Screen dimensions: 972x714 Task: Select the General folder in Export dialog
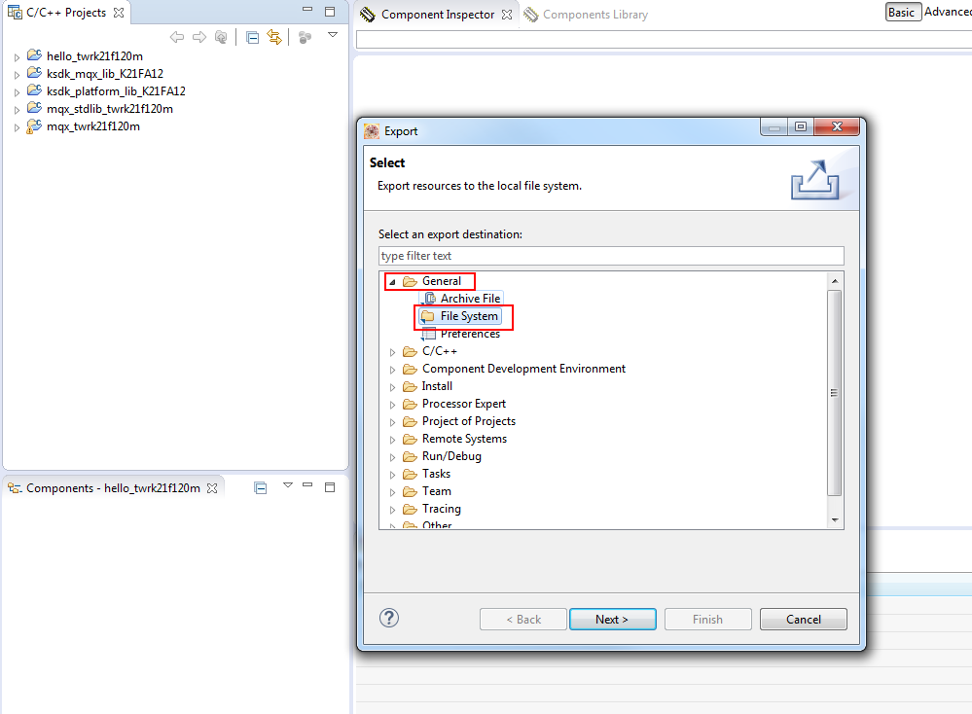pyautogui.click(x=442, y=281)
